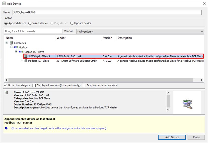Sort by Name column header
The height and width of the screenshot is (143, 208).
click(30, 38)
